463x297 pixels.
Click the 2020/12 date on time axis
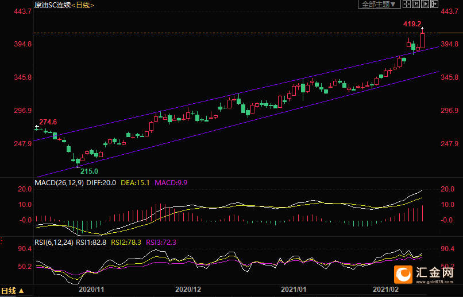pos(188,290)
